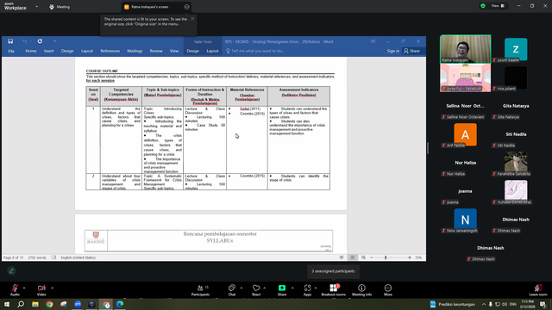Unmute the Audio microphone

pos(15,290)
